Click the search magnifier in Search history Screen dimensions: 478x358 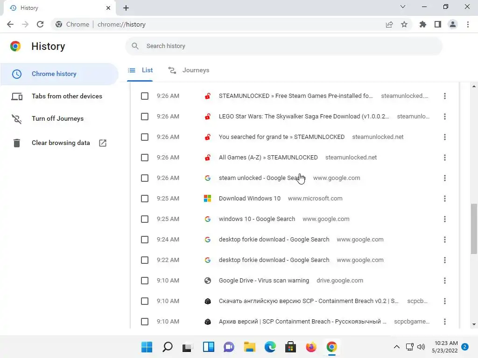coord(135,46)
